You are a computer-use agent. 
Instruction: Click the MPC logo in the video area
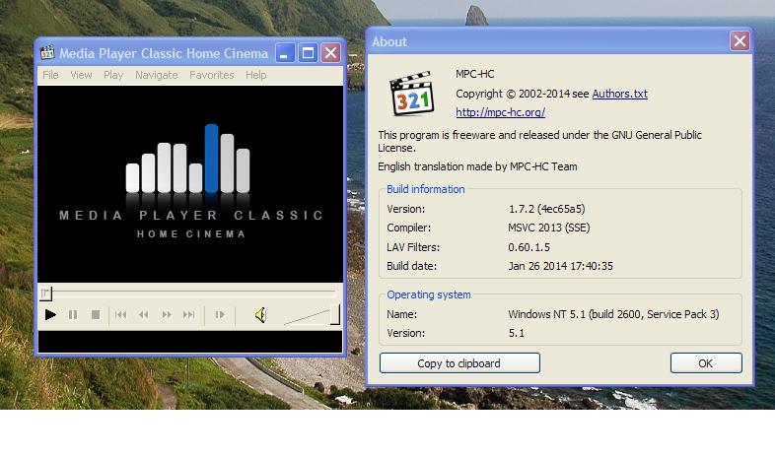click(x=190, y=181)
